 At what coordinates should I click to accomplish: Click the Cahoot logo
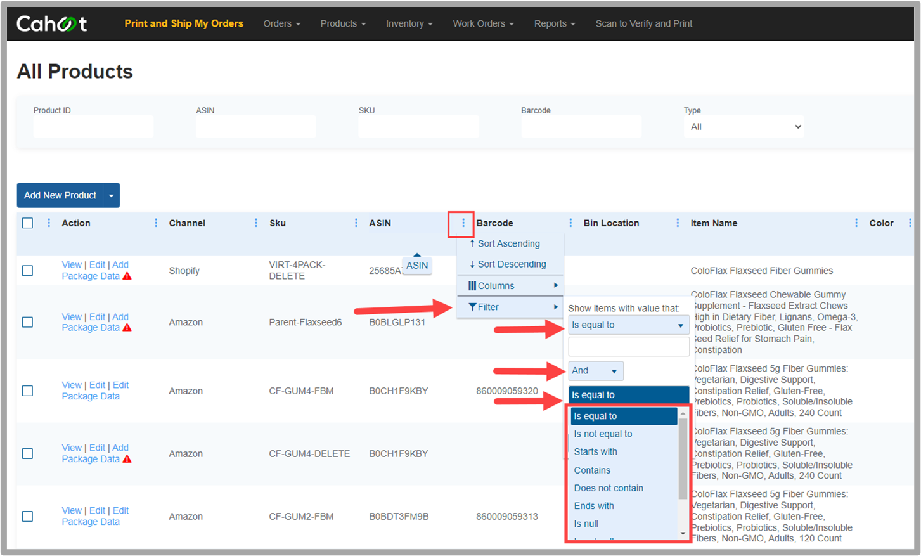coord(52,23)
